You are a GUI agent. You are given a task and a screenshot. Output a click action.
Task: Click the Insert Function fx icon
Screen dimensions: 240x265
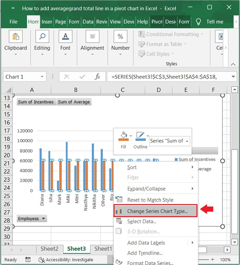(x=97, y=77)
